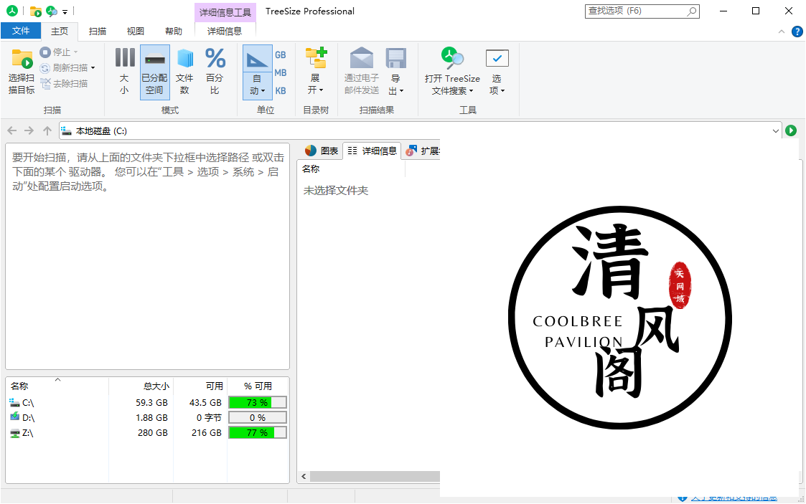The width and height of the screenshot is (806, 504).
Task: Switch to the 视图 ribbon tab
Action: 135,32
